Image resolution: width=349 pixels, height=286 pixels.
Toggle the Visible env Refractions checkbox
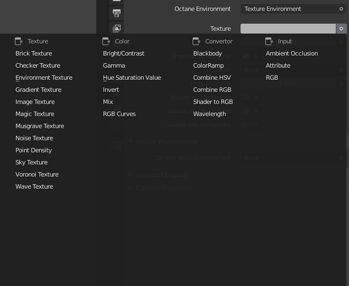(x=246, y=125)
